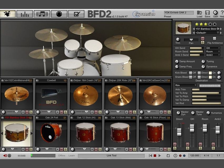The height and width of the screenshot is (168, 224).
Task: Adjust the Gain knob in the top bar
Action: (215, 13)
